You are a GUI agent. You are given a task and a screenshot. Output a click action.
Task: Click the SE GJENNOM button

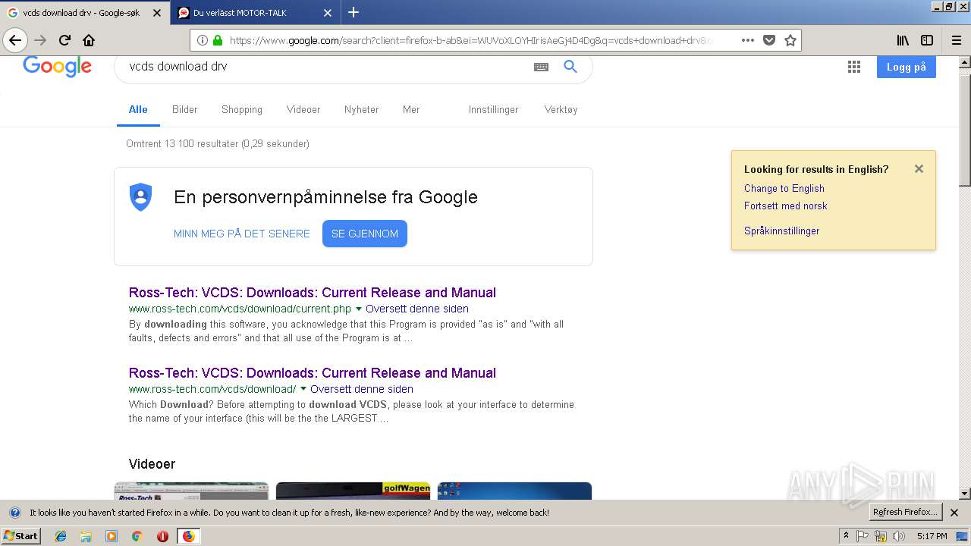pos(365,234)
